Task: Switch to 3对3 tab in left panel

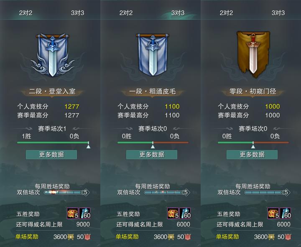Action: coord(78,13)
